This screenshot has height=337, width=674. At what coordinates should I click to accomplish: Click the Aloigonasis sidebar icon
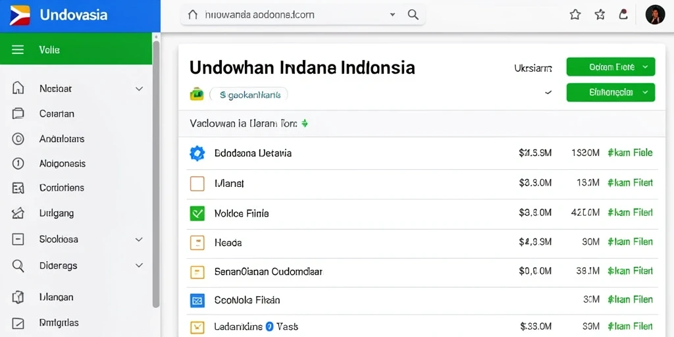click(18, 163)
